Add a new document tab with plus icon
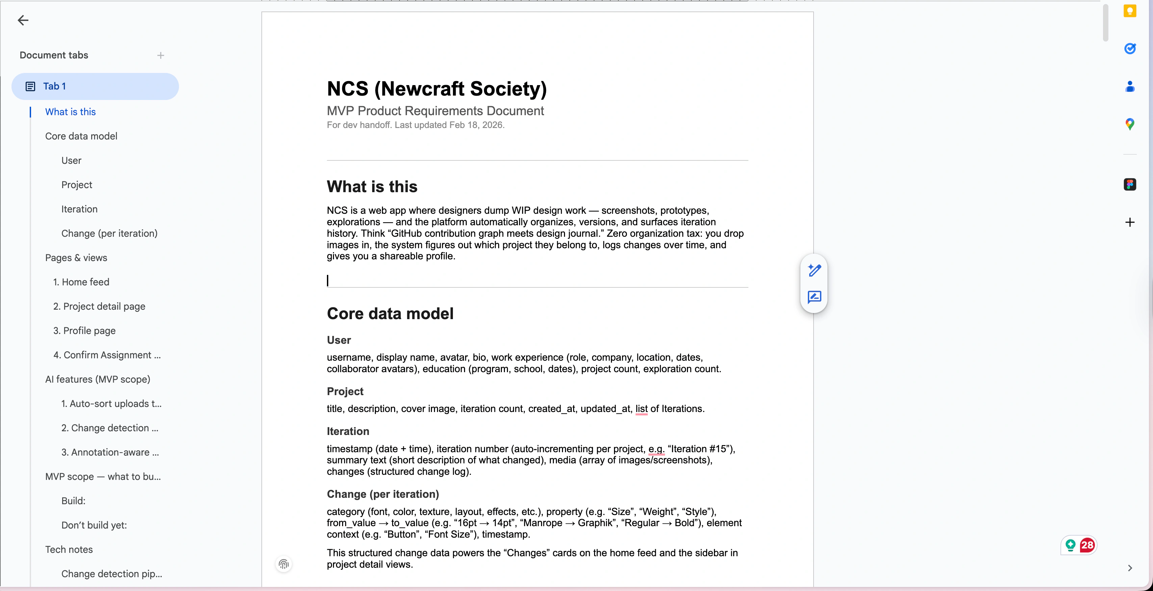The height and width of the screenshot is (591, 1153). coord(161,55)
